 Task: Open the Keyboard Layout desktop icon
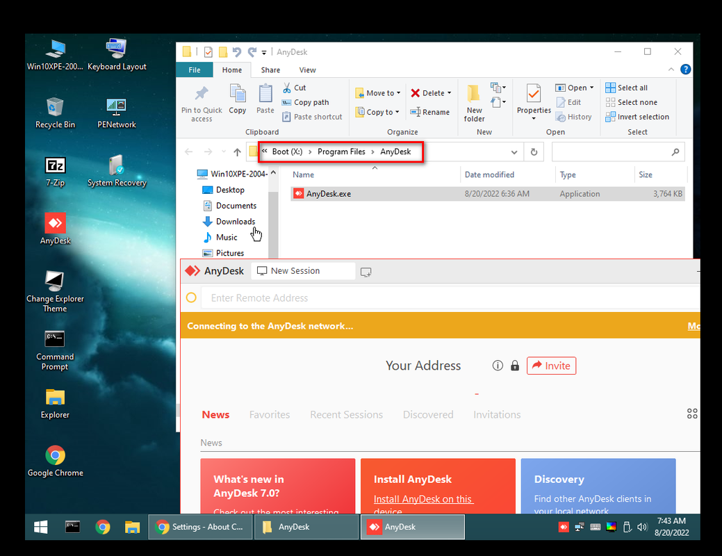[x=117, y=56]
